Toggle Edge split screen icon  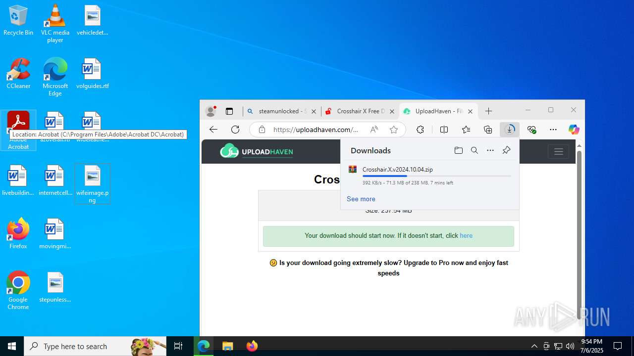click(444, 130)
